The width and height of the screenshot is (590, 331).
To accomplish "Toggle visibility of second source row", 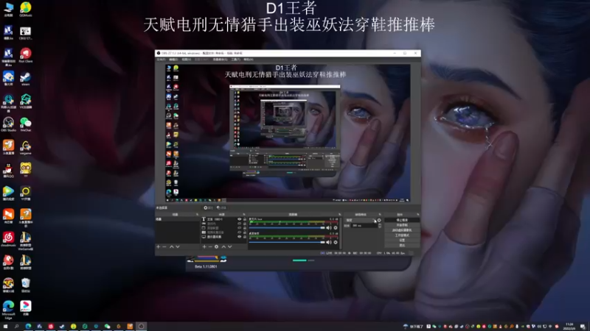I will click(x=239, y=224).
